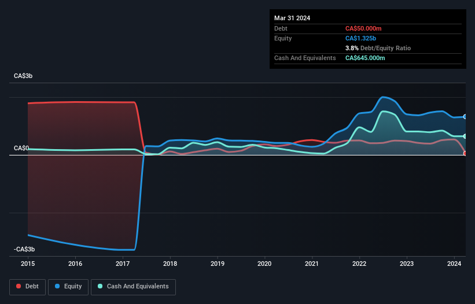Click the 2023 axis label
475x304 pixels.
coord(407,264)
